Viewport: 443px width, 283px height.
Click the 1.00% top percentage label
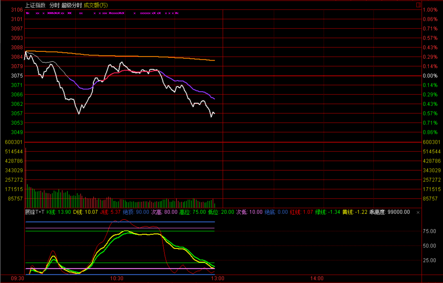pos(430,10)
